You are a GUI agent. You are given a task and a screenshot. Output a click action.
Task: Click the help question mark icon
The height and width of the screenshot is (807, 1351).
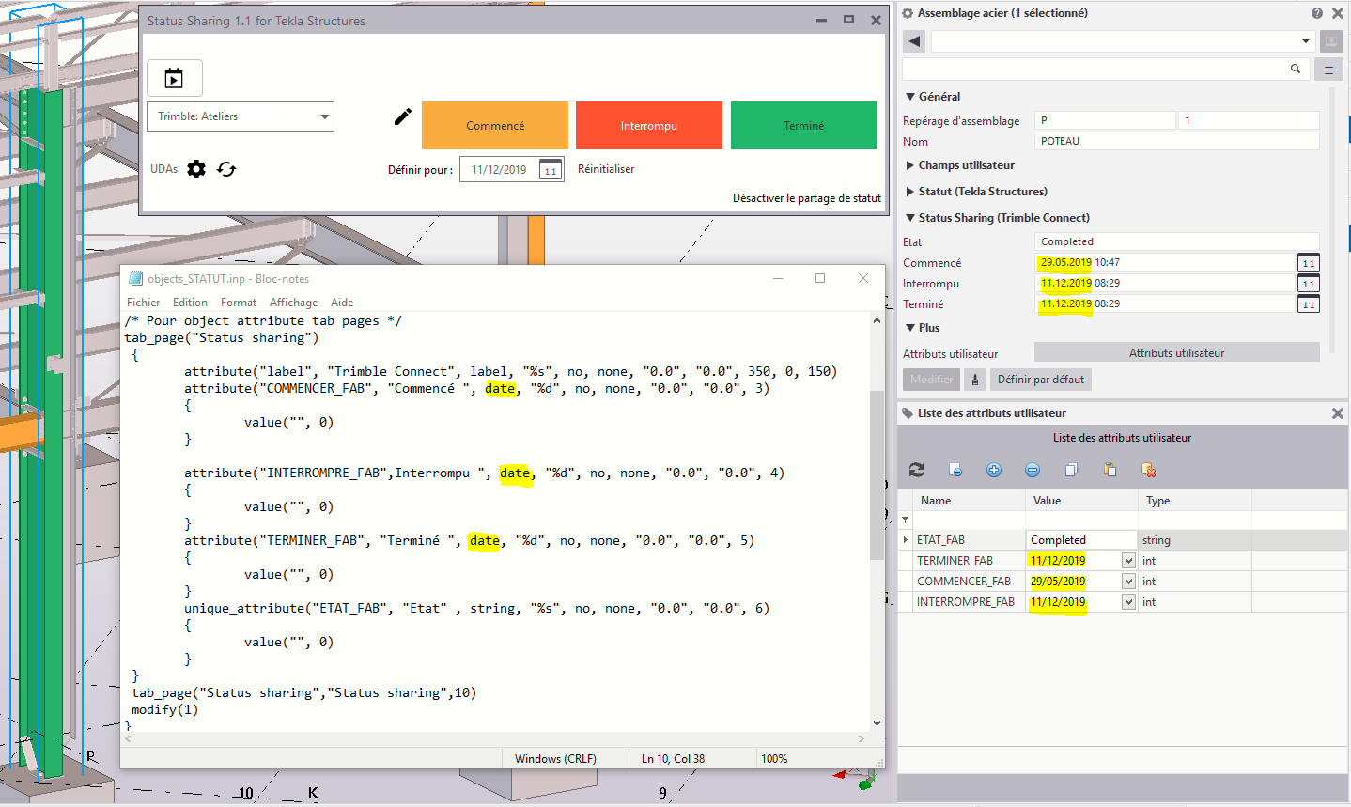[1316, 13]
